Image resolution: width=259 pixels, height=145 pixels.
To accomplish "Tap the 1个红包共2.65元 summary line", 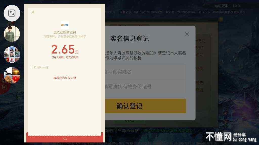I will 39,67.
